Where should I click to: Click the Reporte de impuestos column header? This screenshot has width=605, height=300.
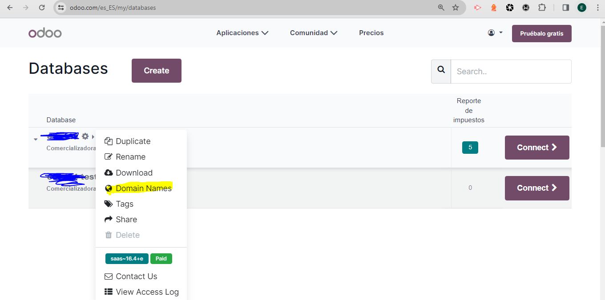[469, 110]
